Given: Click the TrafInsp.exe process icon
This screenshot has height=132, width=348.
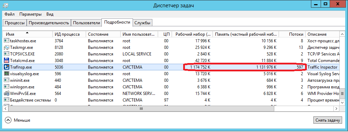Looking at the screenshot, I should point(7,67).
